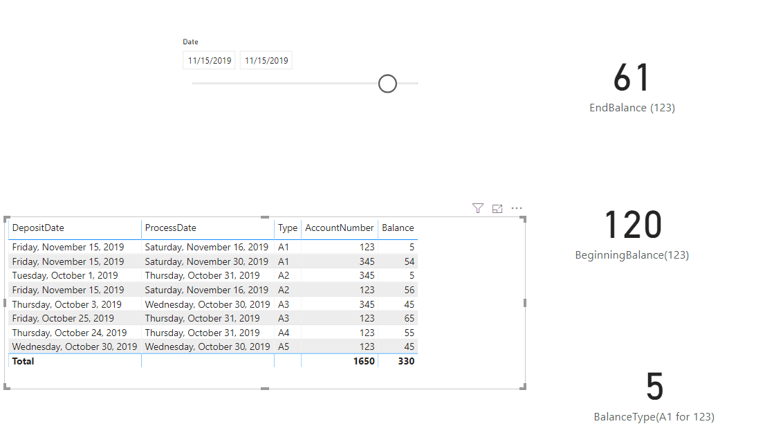Click the bottom-right corner handle of table visual

(523, 387)
